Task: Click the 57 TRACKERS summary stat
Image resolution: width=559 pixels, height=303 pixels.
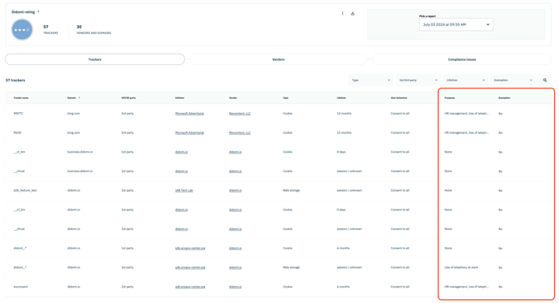Action: pos(50,29)
